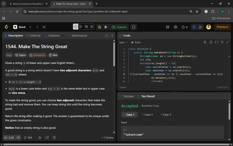Open the layout grid icon
This screenshot has width=233, height=146.
[168, 27]
